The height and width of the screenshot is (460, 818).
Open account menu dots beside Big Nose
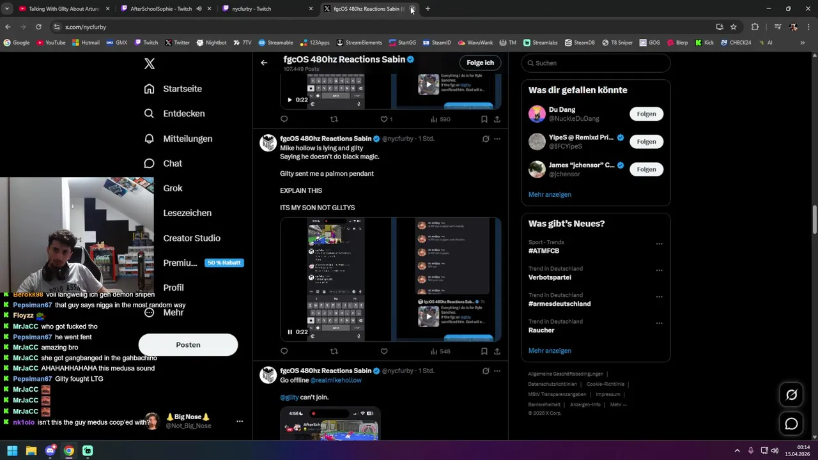[x=240, y=422]
